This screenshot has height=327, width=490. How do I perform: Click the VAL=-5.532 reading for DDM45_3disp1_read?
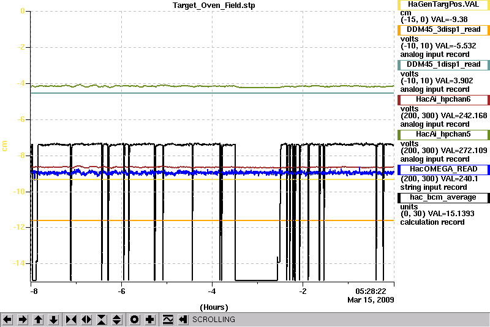(456, 46)
